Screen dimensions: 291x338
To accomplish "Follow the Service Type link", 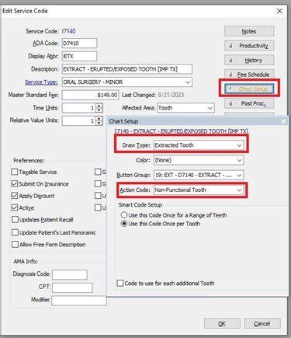I will (x=41, y=82).
